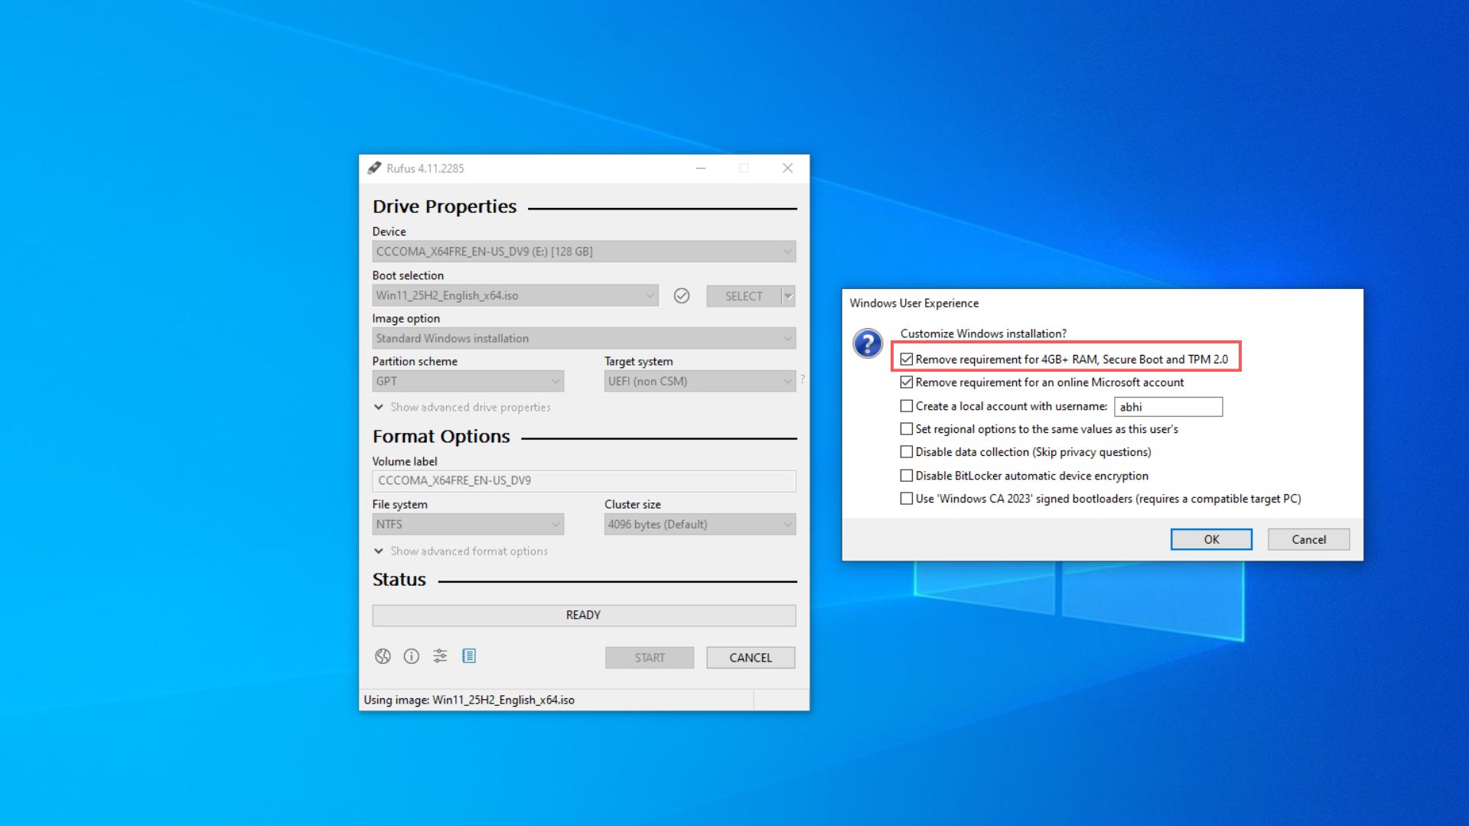The width and height of the screenshot is (1469, 826).
Task: Open the SELECT button dropdown arrow
Action: click(787, 295)
